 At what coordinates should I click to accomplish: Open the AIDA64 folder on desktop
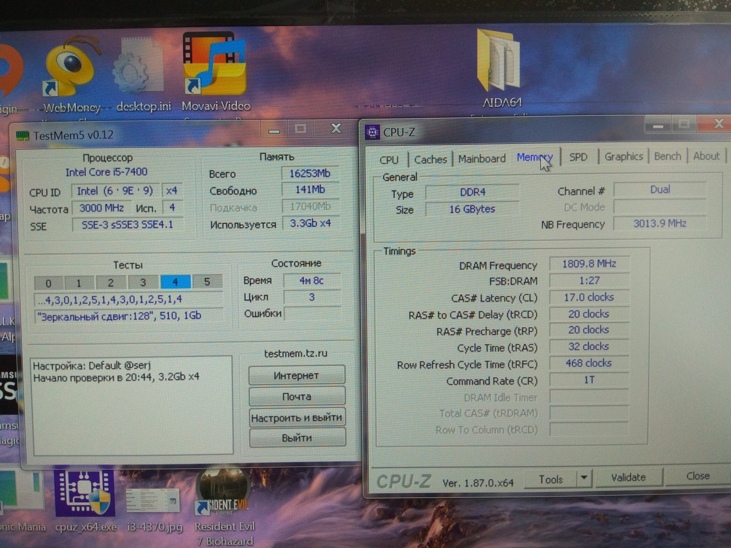501,68
